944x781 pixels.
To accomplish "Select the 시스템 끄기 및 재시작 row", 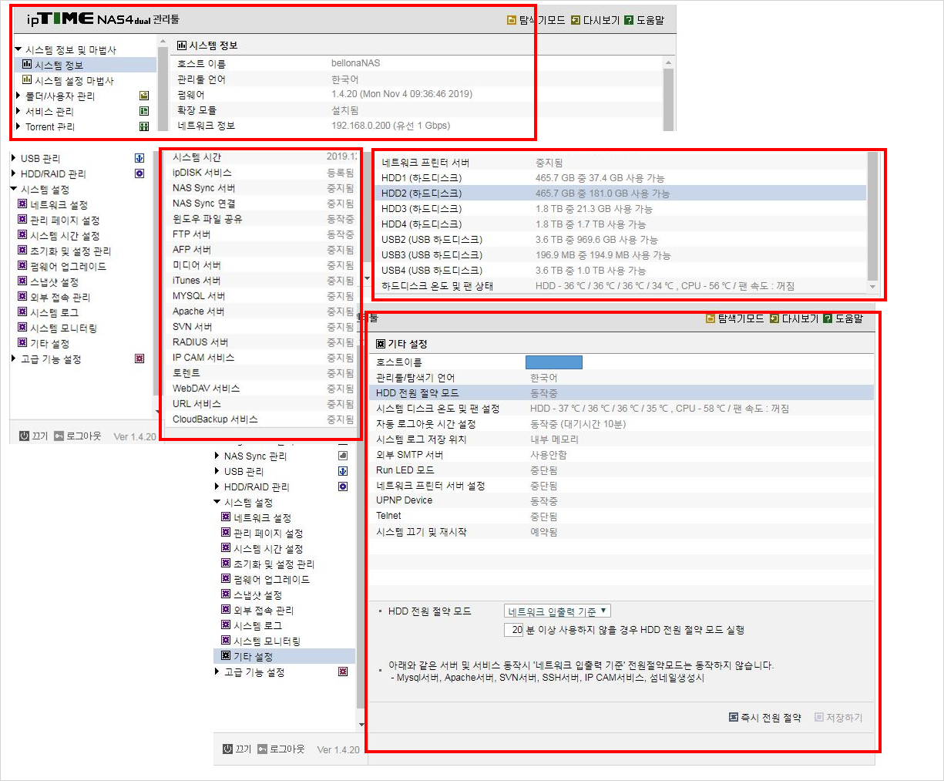I will [621, 532].
